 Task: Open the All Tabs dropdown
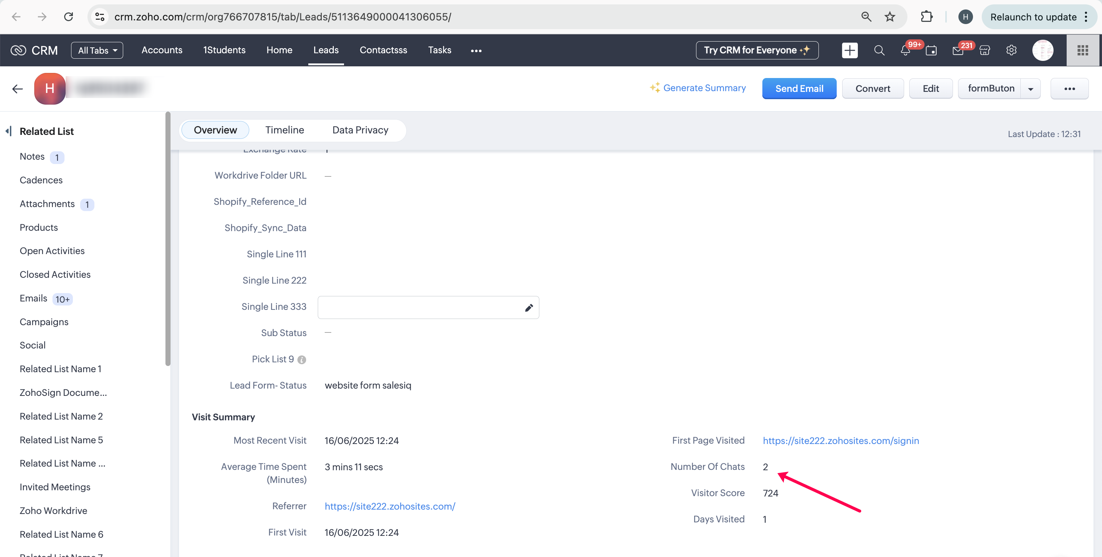click(97, 50)
